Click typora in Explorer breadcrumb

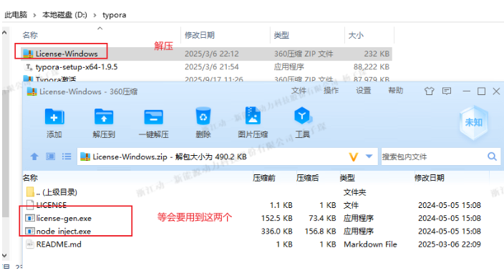[114, 15]
